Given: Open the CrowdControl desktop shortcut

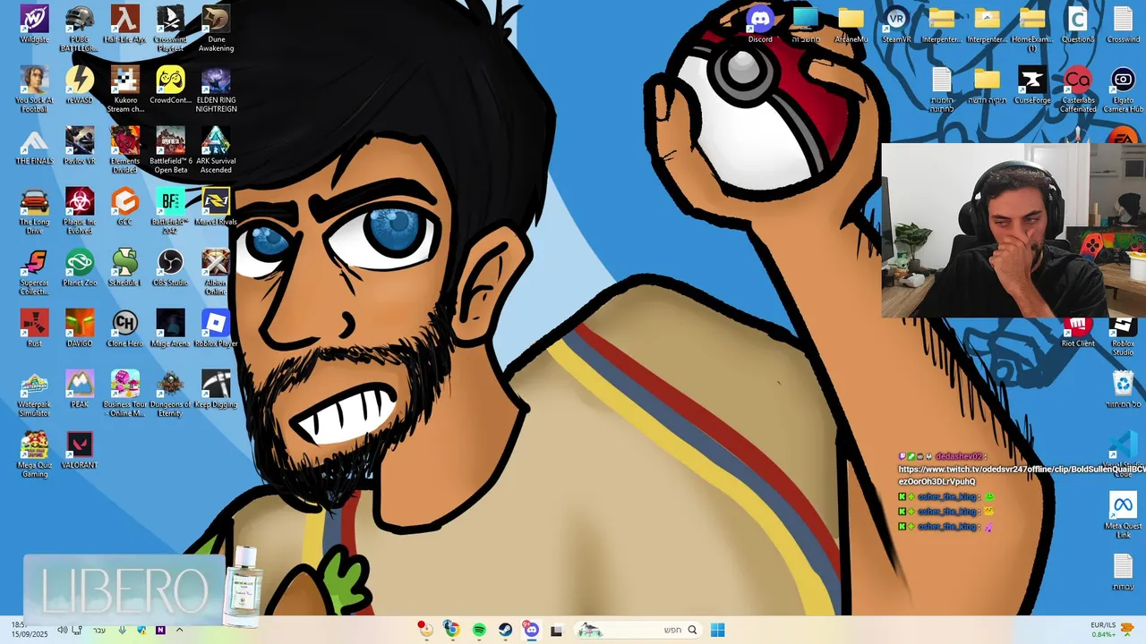Looking at the screenshot, I should point(170,85).
